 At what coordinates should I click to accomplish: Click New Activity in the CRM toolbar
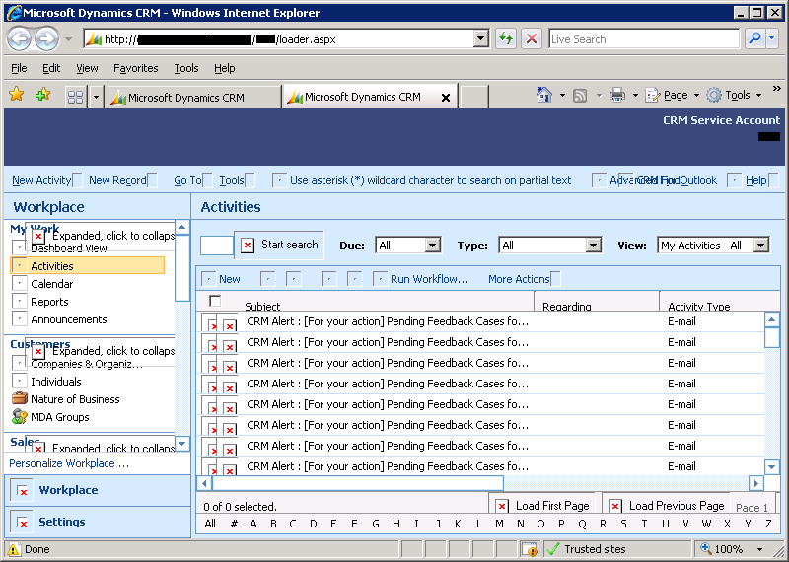coord(41,180)
